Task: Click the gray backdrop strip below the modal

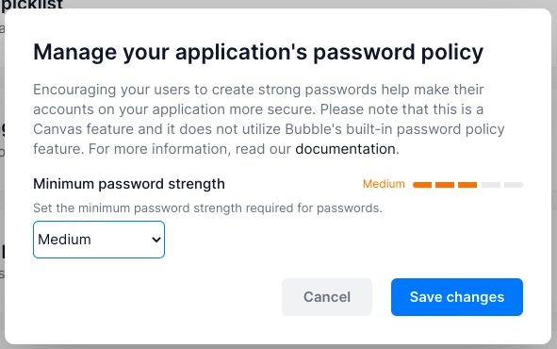Action: pyautogui.click(x=279, y=347)
